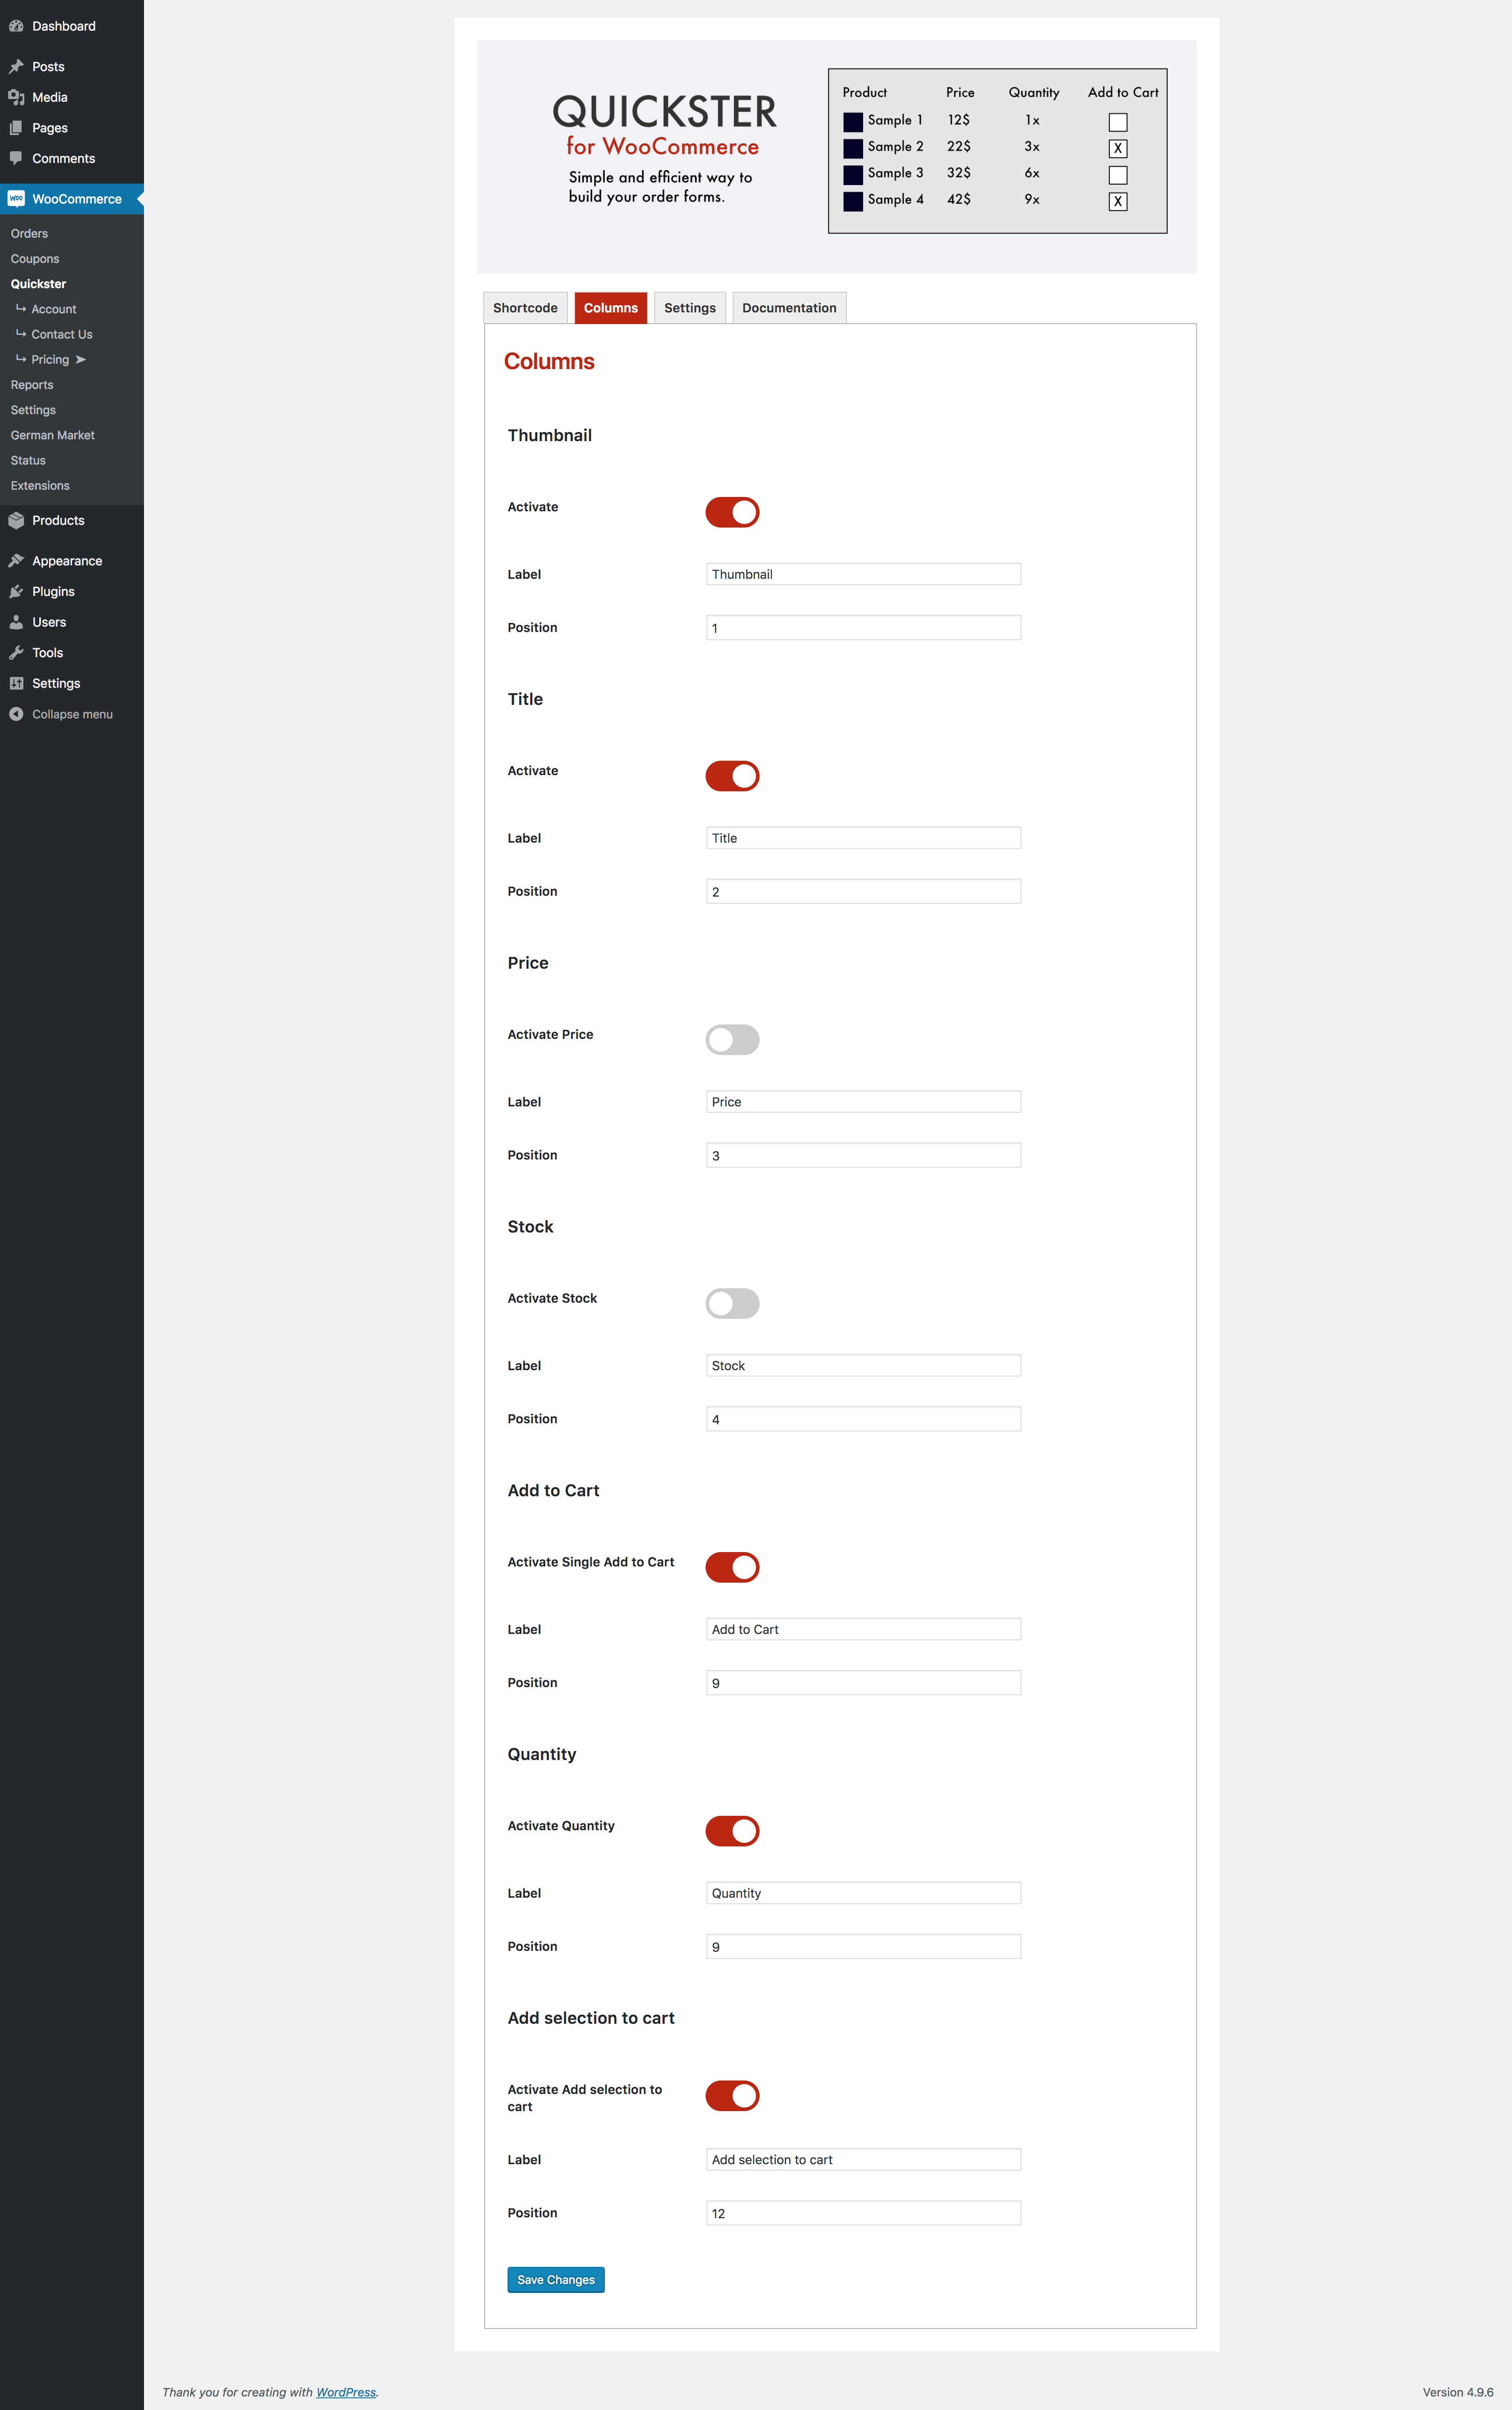Click the Add to Cart Label field
This screenshot has width=1512, height=2410.
coord(863,1630)
